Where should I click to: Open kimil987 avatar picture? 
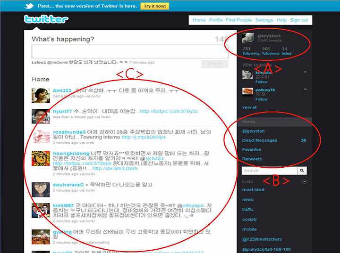pos(41,211)
